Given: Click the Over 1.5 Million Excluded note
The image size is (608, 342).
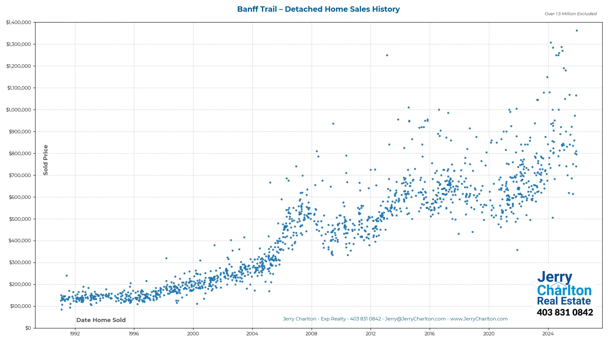Looking at the screenshot, I should click(570, 14).
